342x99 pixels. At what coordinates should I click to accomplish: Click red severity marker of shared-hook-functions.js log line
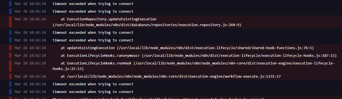pos(10,48)
